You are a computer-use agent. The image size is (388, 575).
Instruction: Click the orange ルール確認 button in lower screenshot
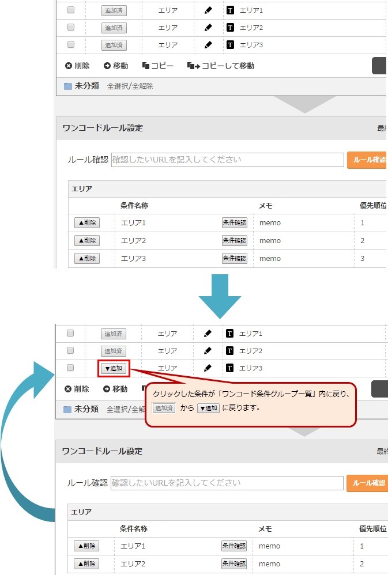[367, 483]
